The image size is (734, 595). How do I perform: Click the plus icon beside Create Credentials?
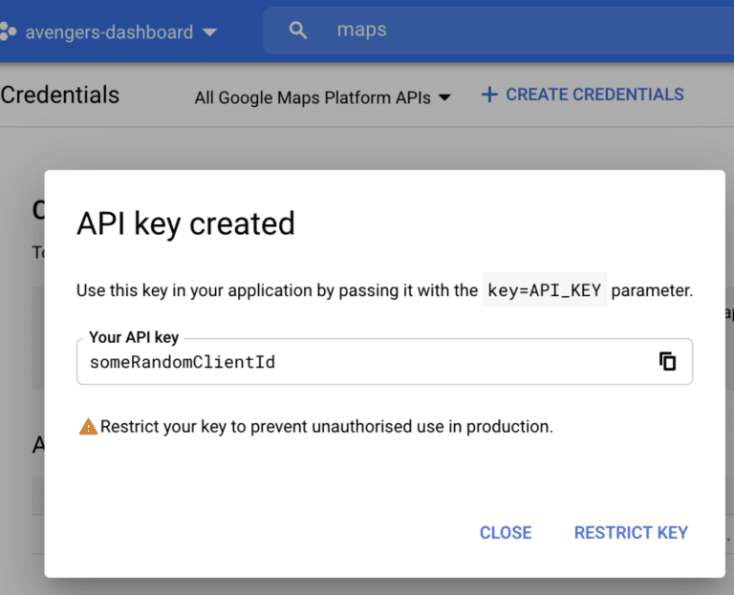489,95
